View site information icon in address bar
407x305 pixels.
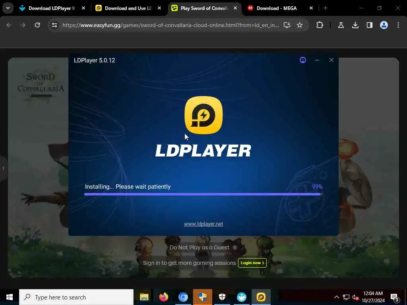(x=54, y=25)
